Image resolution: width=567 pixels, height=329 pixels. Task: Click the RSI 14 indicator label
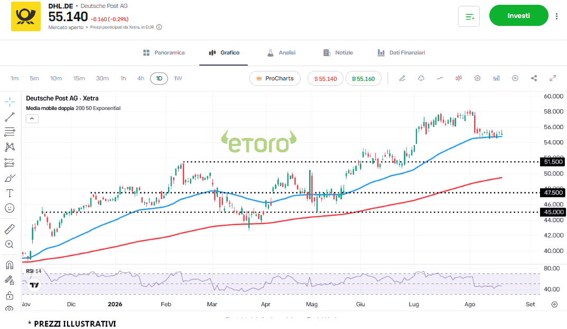click(x=34, y=271)
